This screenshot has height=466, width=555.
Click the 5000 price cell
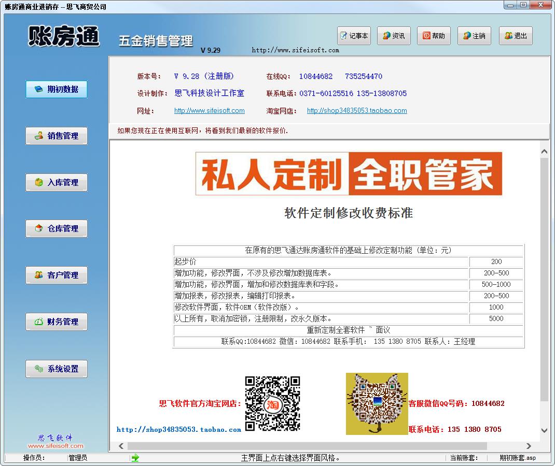496,318
